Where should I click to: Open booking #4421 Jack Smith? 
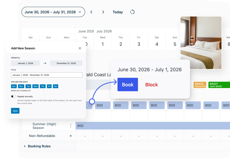coord(219,85)
